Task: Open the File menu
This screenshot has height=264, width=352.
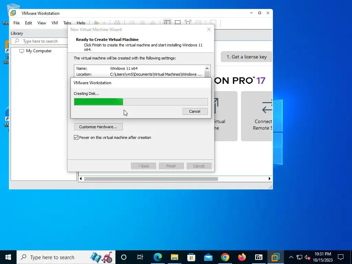Action: pos(16,23)
